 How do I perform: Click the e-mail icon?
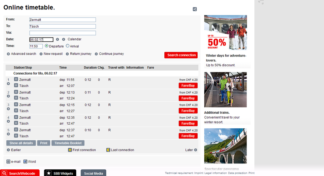coord(9,161)
